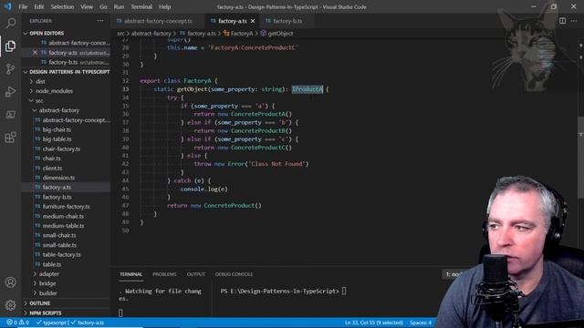This screenshot has height=328, width=584.
Task: Select factory-b.ts in Open Editors list
Action: coord(66,62)
